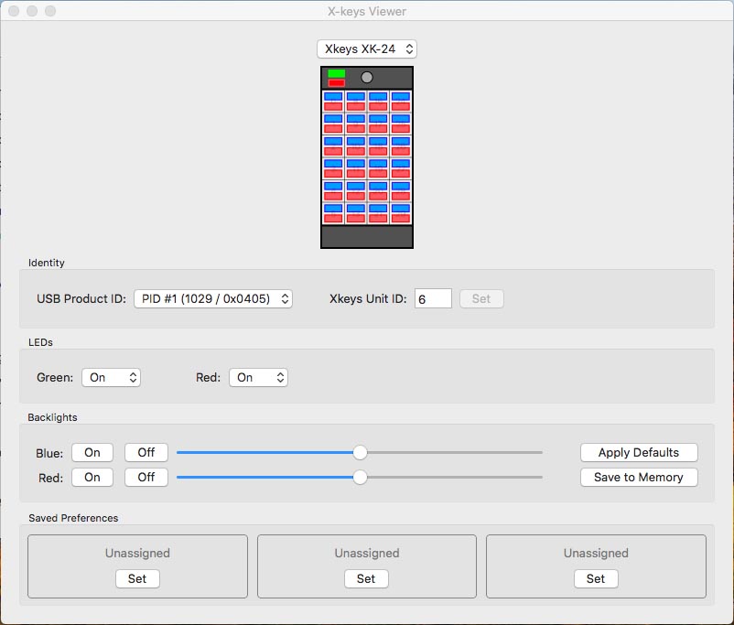Click the row 3, column 4 key
This screenshot has width=734, height=625.
(401, 146)
